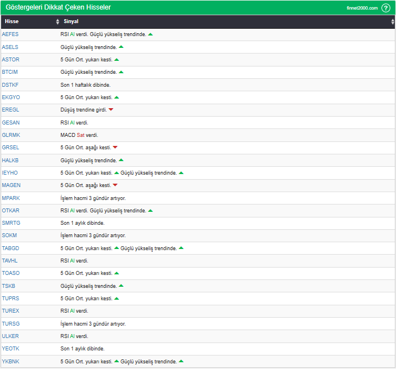Open the finnet2000.com link
This screenshot has height=369, width=396.
click(362, 8)
